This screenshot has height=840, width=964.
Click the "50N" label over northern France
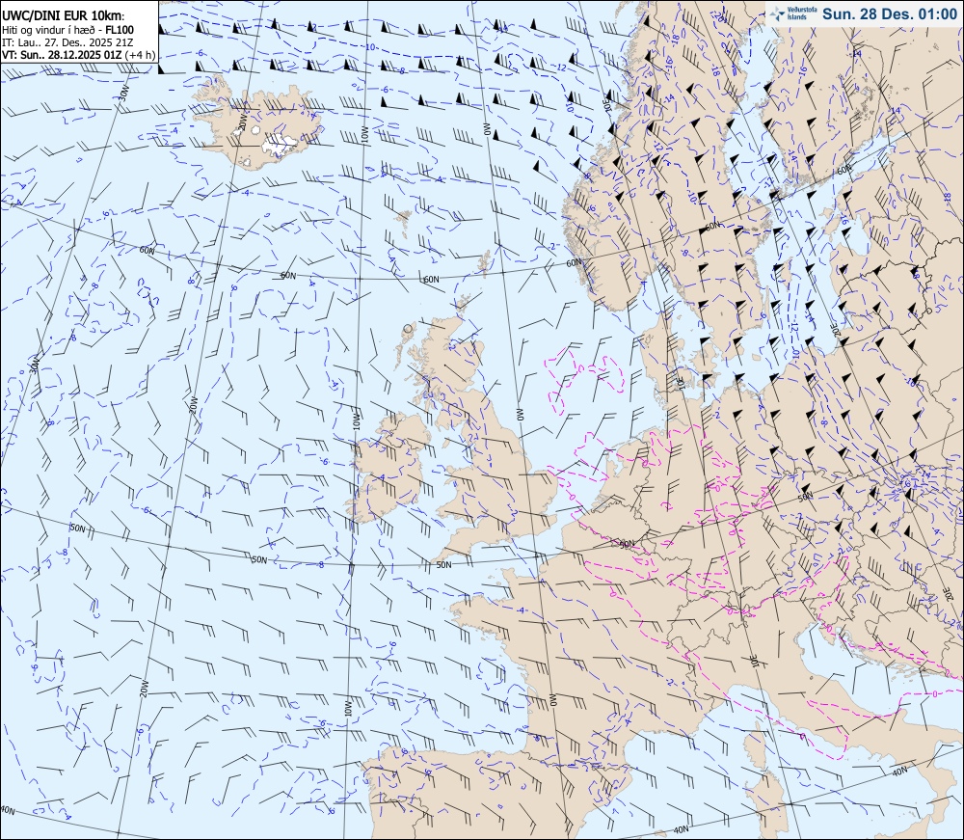[627, 544]
